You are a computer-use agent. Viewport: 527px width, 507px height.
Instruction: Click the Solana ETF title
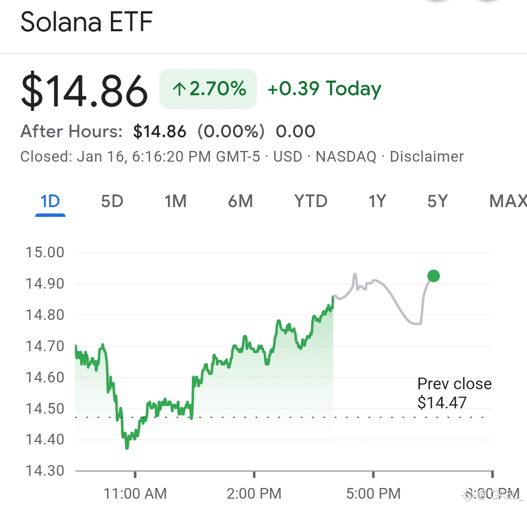pyautogui.click(x=86, y=23)
